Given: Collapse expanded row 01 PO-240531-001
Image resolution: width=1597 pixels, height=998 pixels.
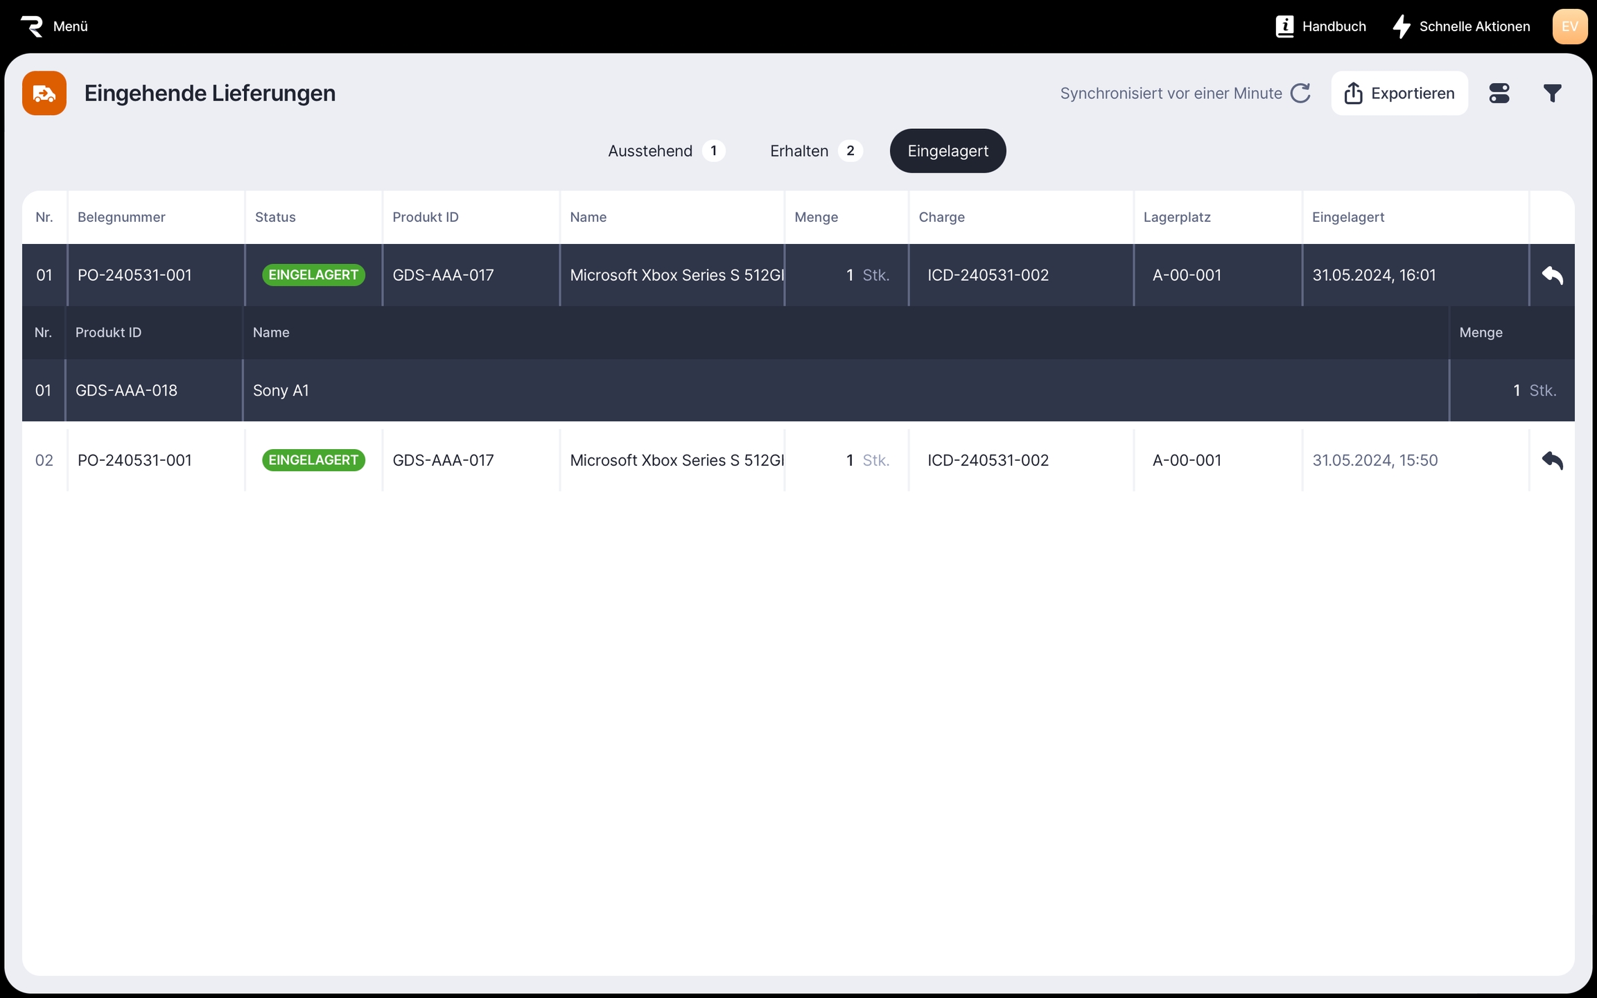Looking at the screenshot, I should click(134, 275).
